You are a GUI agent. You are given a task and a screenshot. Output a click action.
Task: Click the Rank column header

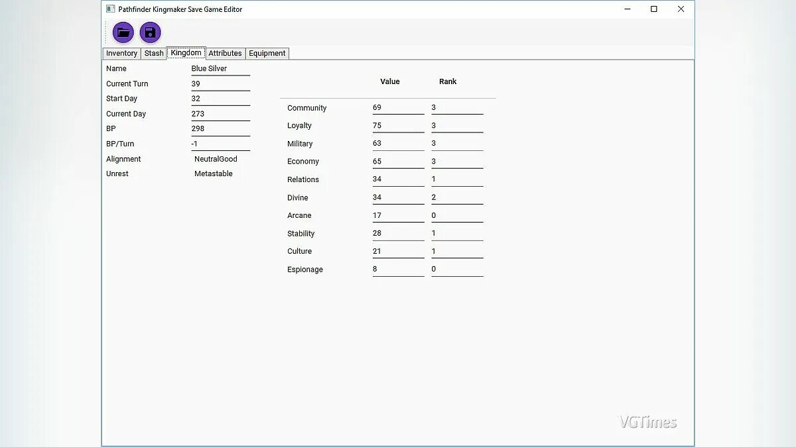click(448, 81)
